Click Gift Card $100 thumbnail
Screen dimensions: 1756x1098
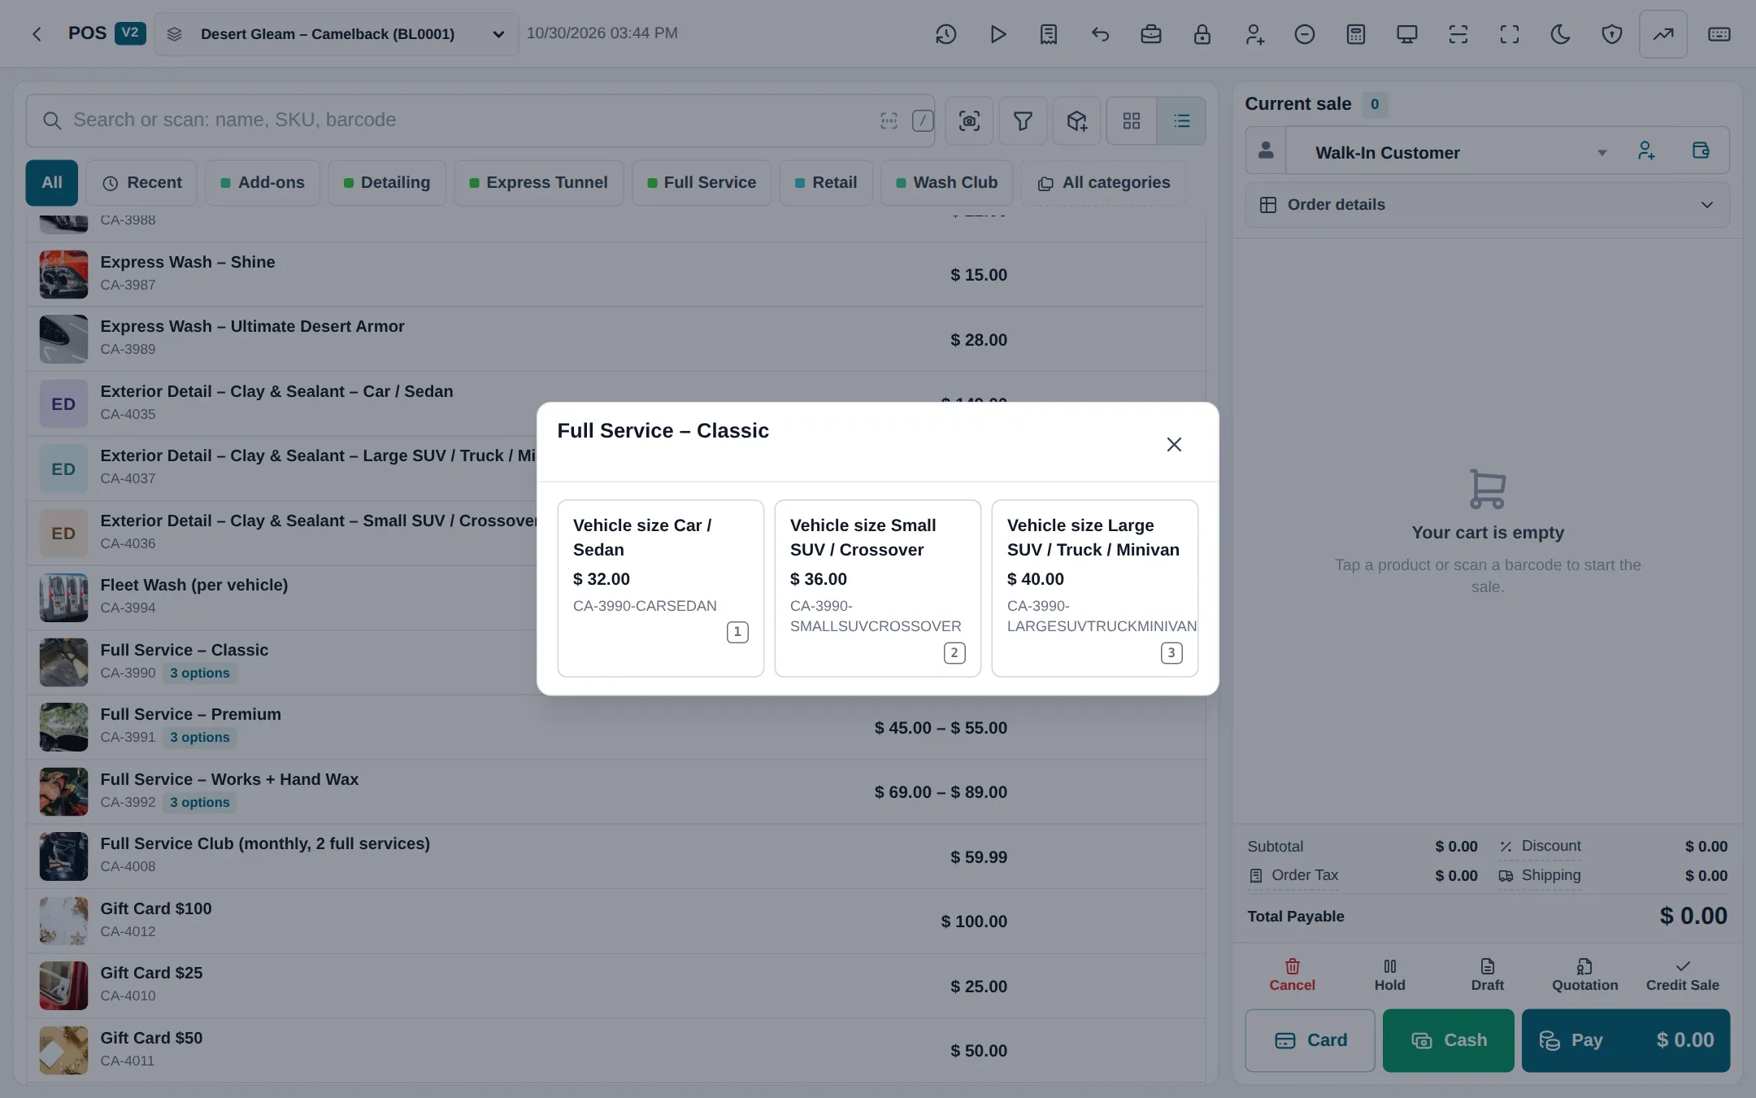click(x=63, y=921)
